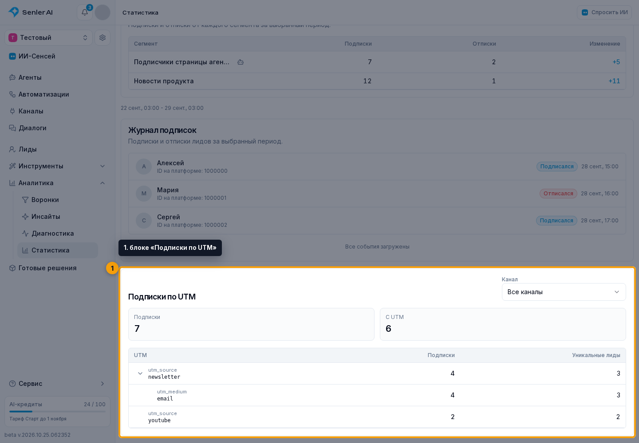The image size is (639, 443).
Task: Click the Каналы plug icon
Action: pyautogui.click(x=12, y=111)
